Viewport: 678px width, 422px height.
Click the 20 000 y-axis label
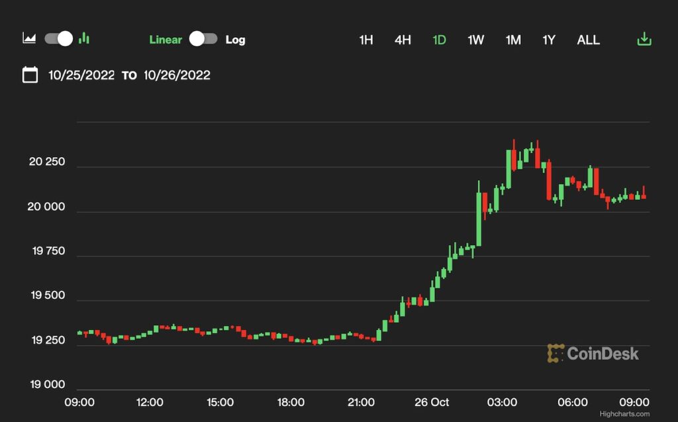46,207
